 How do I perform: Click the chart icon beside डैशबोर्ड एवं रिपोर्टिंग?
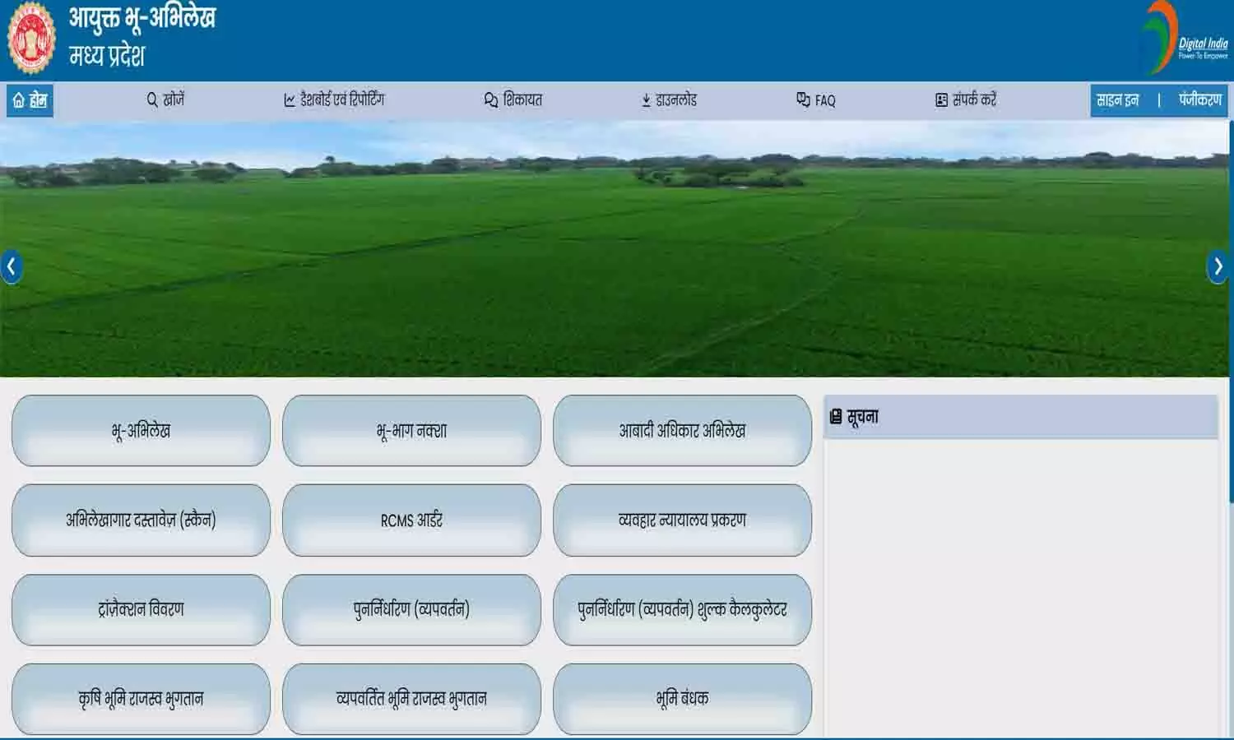pos(288,99)
